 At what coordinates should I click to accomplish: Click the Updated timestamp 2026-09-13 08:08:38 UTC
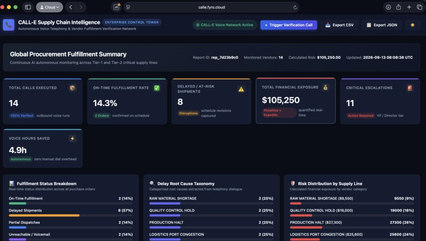(388, 57)
